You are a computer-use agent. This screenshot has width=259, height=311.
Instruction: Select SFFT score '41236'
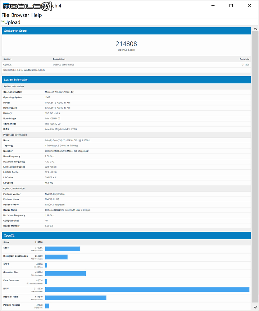coord(39,264)
